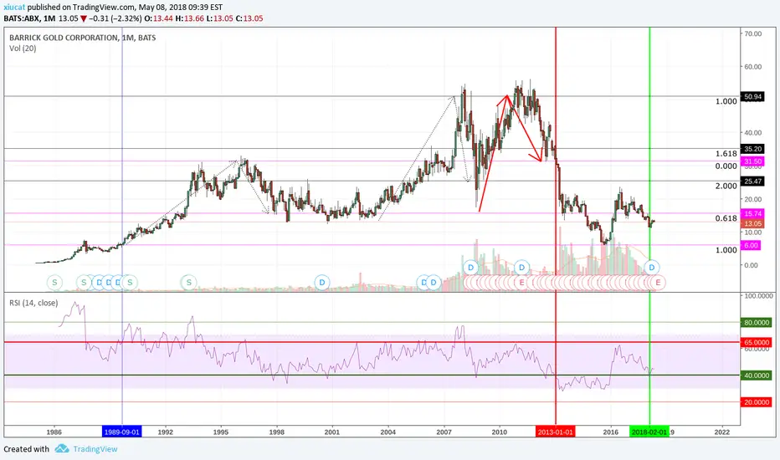
Task: Click the 0.618 Fibonacci level label
Action: point(726,218)
